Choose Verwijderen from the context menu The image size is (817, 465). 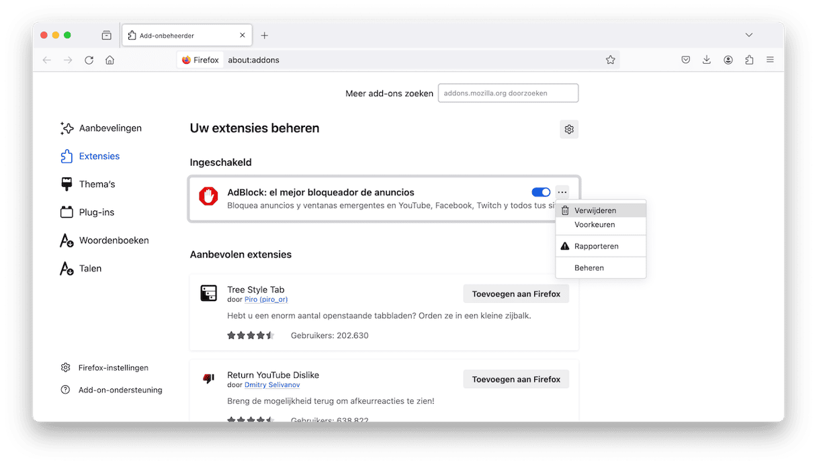pyautogui.click(x=601, y=210)
